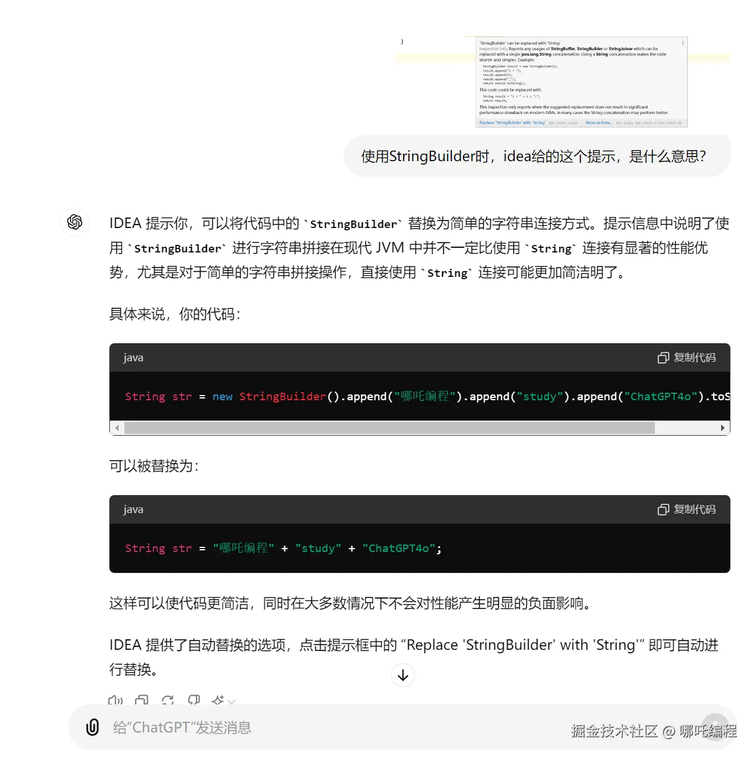Viewport: 756px width, 758px height.
Task: Click the scroll-to-bottom arrow button
Action: pos(403,675)
